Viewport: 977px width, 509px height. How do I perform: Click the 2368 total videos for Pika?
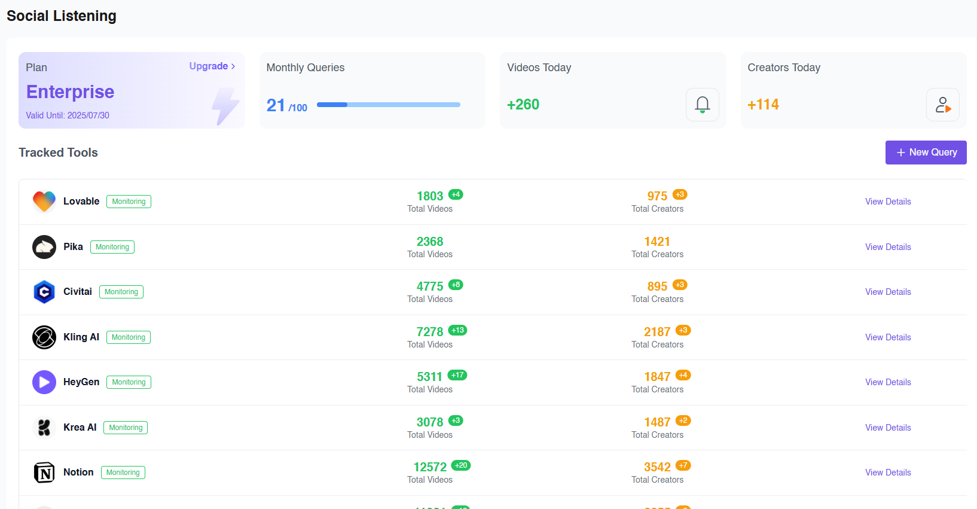(x=430, y=242)
